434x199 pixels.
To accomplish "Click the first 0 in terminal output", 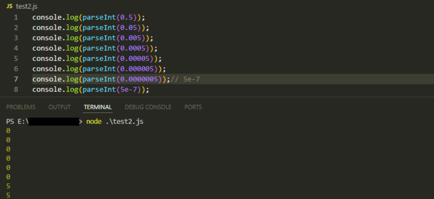I will 8,131.
